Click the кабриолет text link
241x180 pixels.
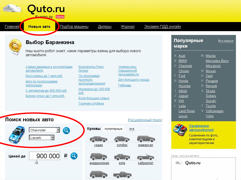(146, 163)
